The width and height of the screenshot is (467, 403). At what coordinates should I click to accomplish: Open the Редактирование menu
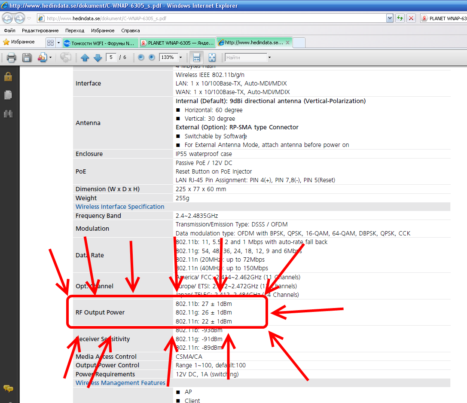click(x=40, y=31)
